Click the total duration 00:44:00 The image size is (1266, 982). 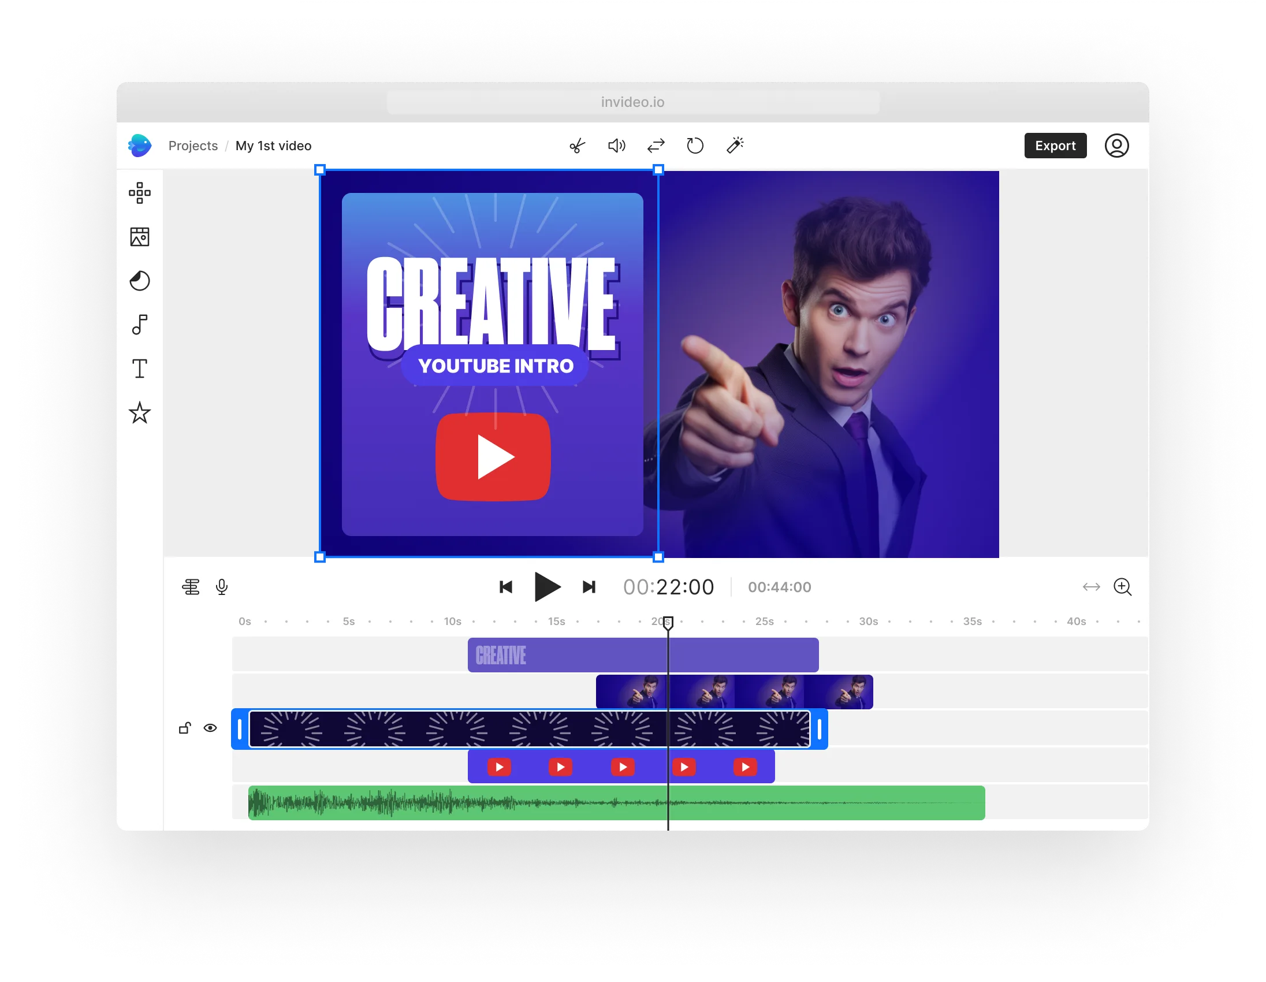[x=780, y=587]
